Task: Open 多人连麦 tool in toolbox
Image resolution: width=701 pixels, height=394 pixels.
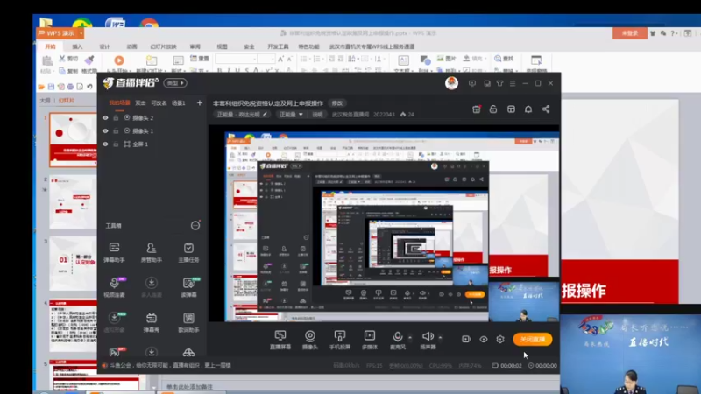Action: 151,287
